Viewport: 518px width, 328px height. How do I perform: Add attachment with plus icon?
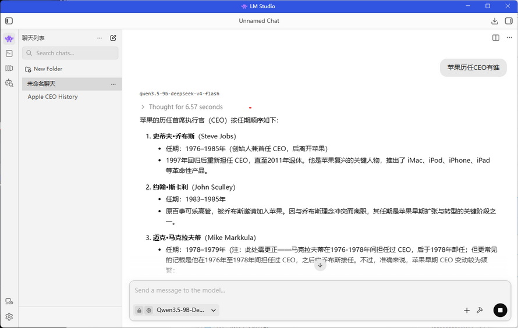coord(467,310)
